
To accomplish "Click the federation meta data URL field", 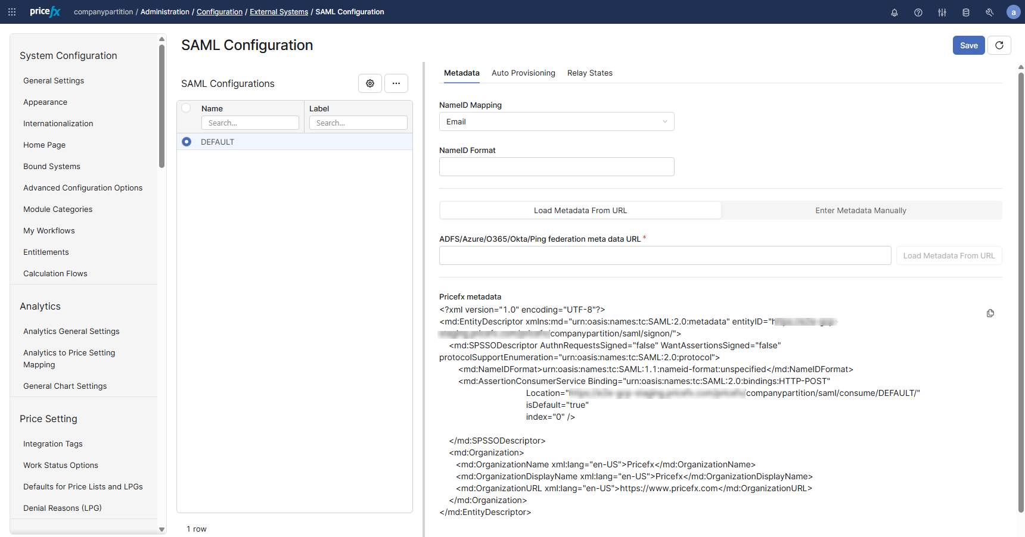I will click(664, 255).
